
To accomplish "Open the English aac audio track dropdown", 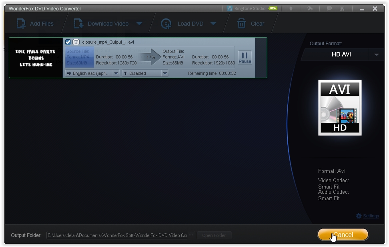I will point(116,73).
